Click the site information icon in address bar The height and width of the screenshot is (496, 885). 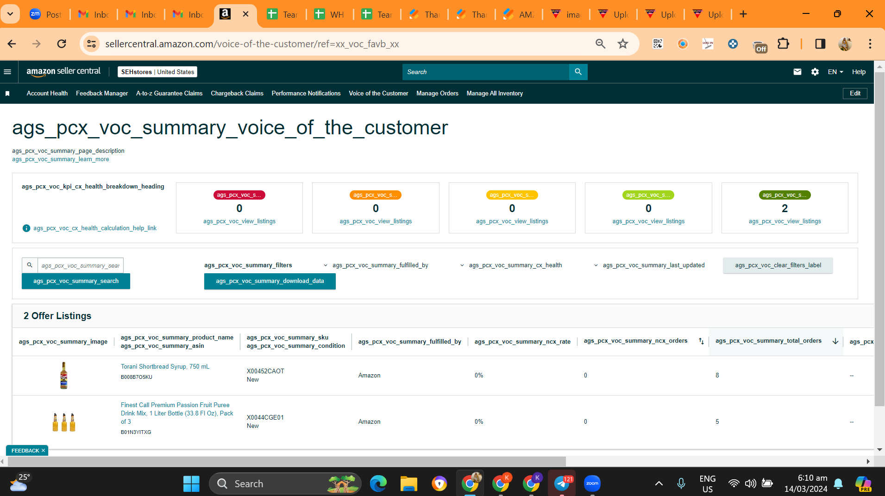click(x=92, y=44)
